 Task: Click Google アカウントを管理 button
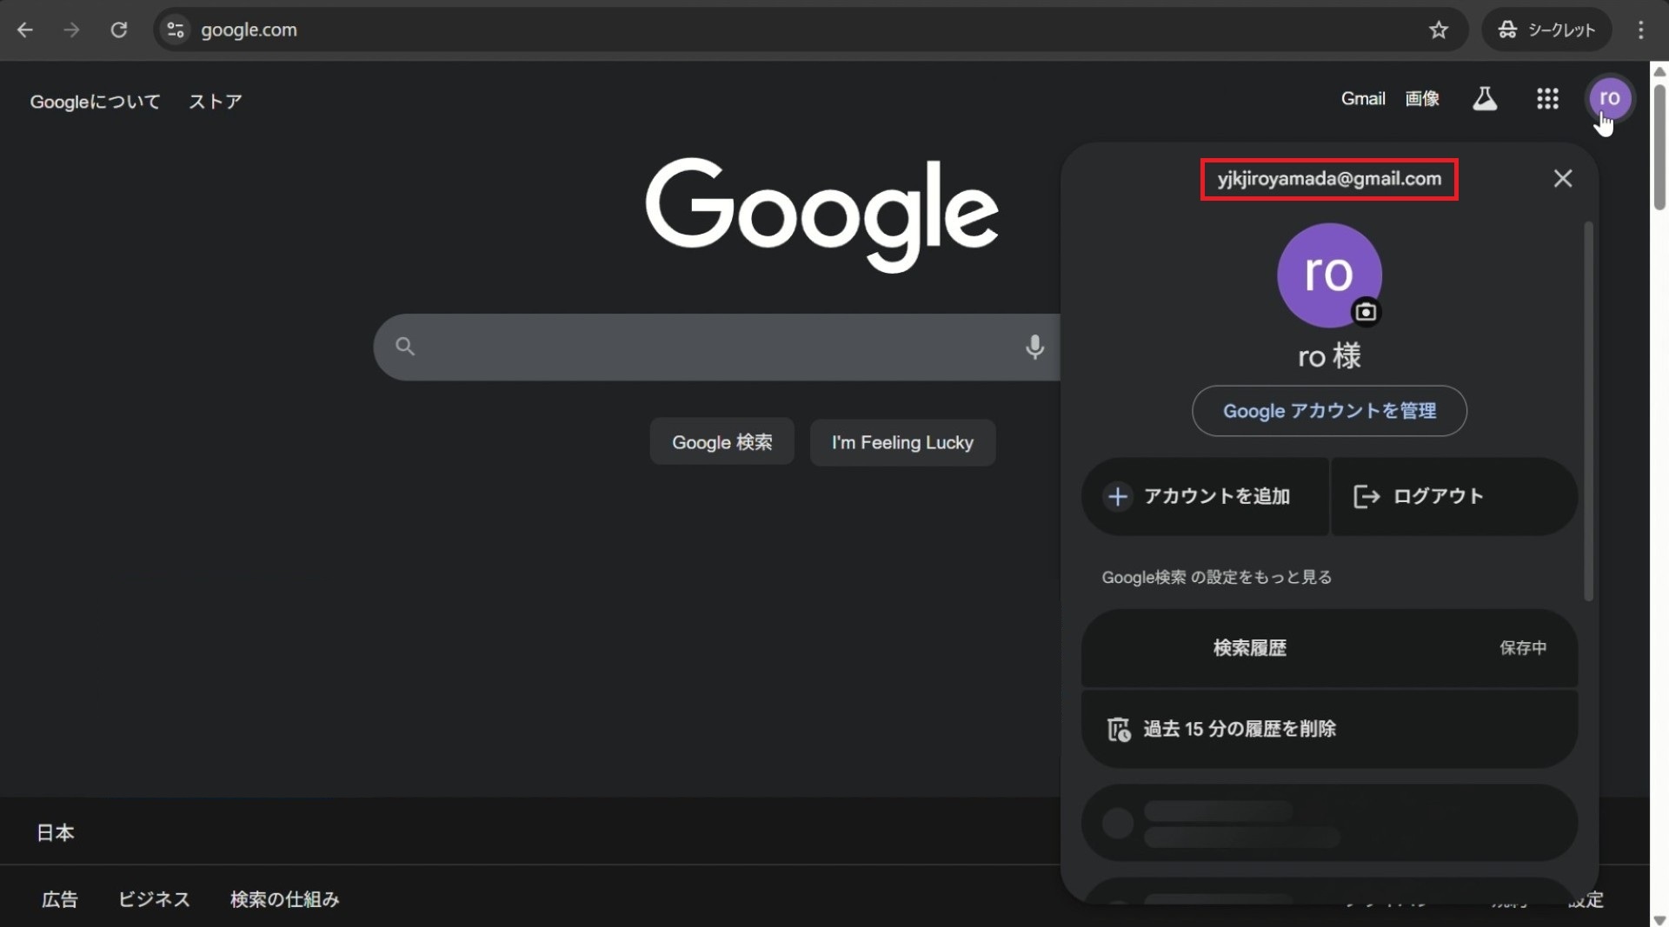(1329, 411)
